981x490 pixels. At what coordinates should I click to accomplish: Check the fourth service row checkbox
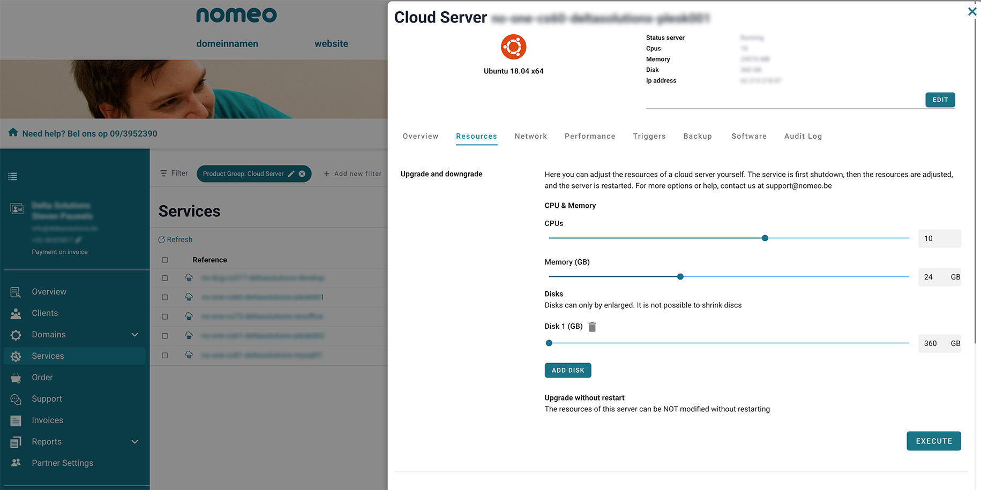(164, 336)
